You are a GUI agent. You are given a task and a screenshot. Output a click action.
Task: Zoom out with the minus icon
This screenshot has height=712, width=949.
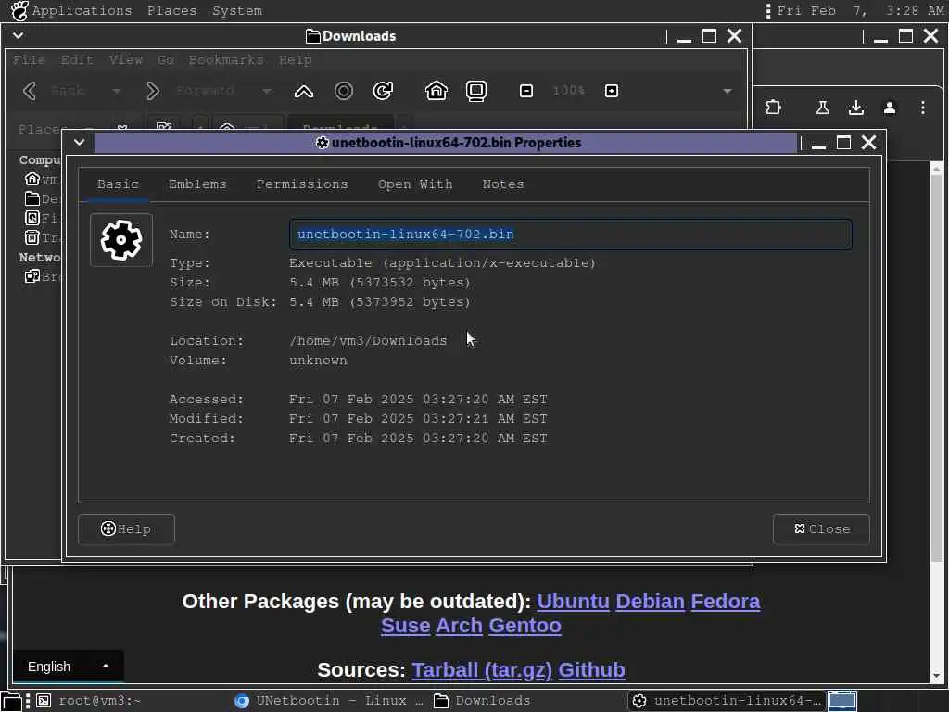pos(526,91)
